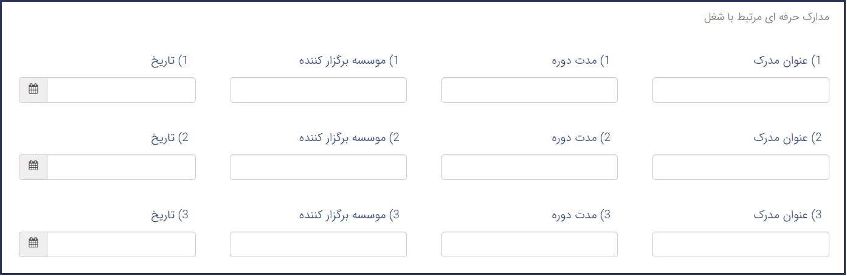This screenshot has width=847, height=276.
Task: Click the '1) تاریخ' label text
Action: tap(170, 61)
